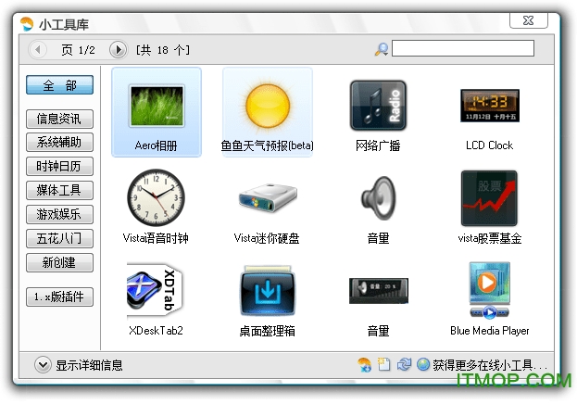Select the LCD Clock gadget
Image resolution: width=577 pixels, height=404 pixels.
click(489, 119)
